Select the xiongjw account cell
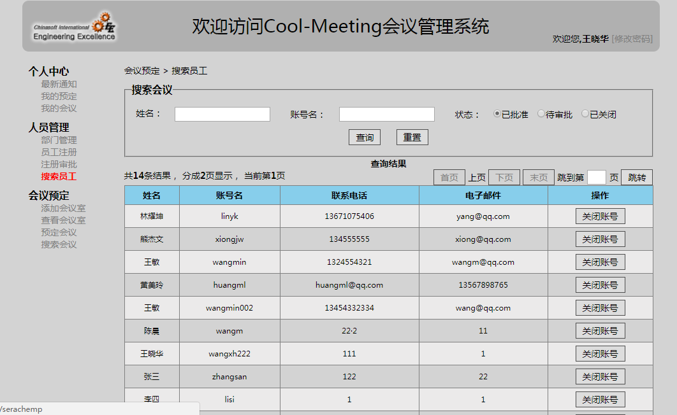 (229, 239)
